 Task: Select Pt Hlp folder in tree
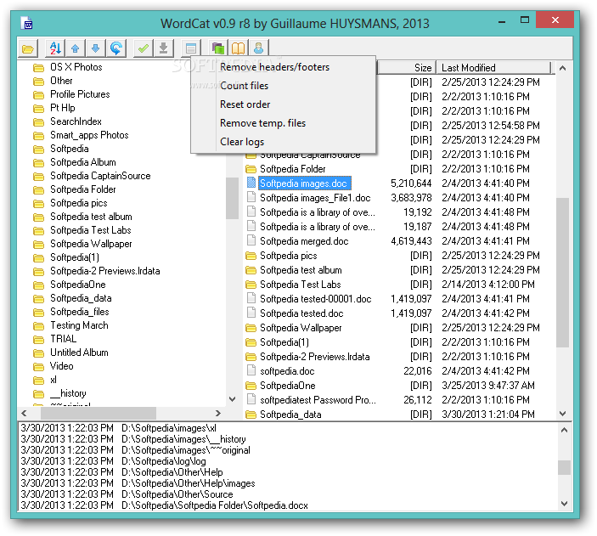[63, 108]
